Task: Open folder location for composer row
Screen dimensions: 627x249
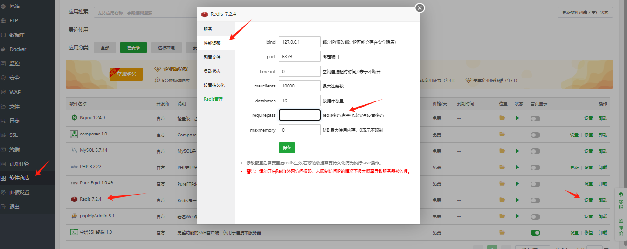Action: coord(502,135)
